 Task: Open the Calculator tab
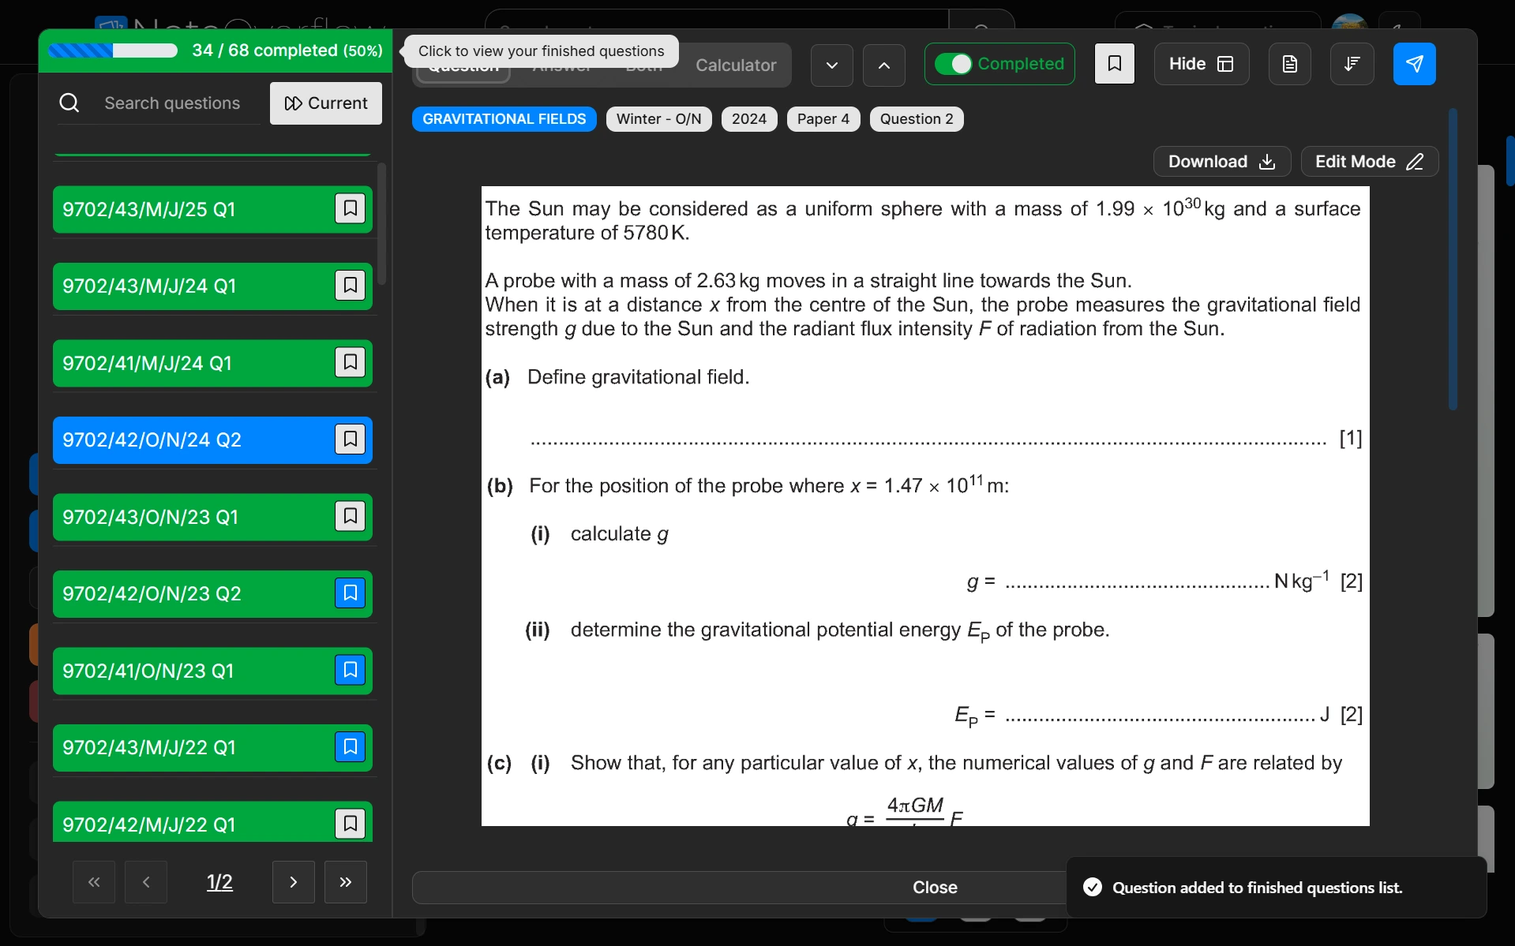click(735, 65)
